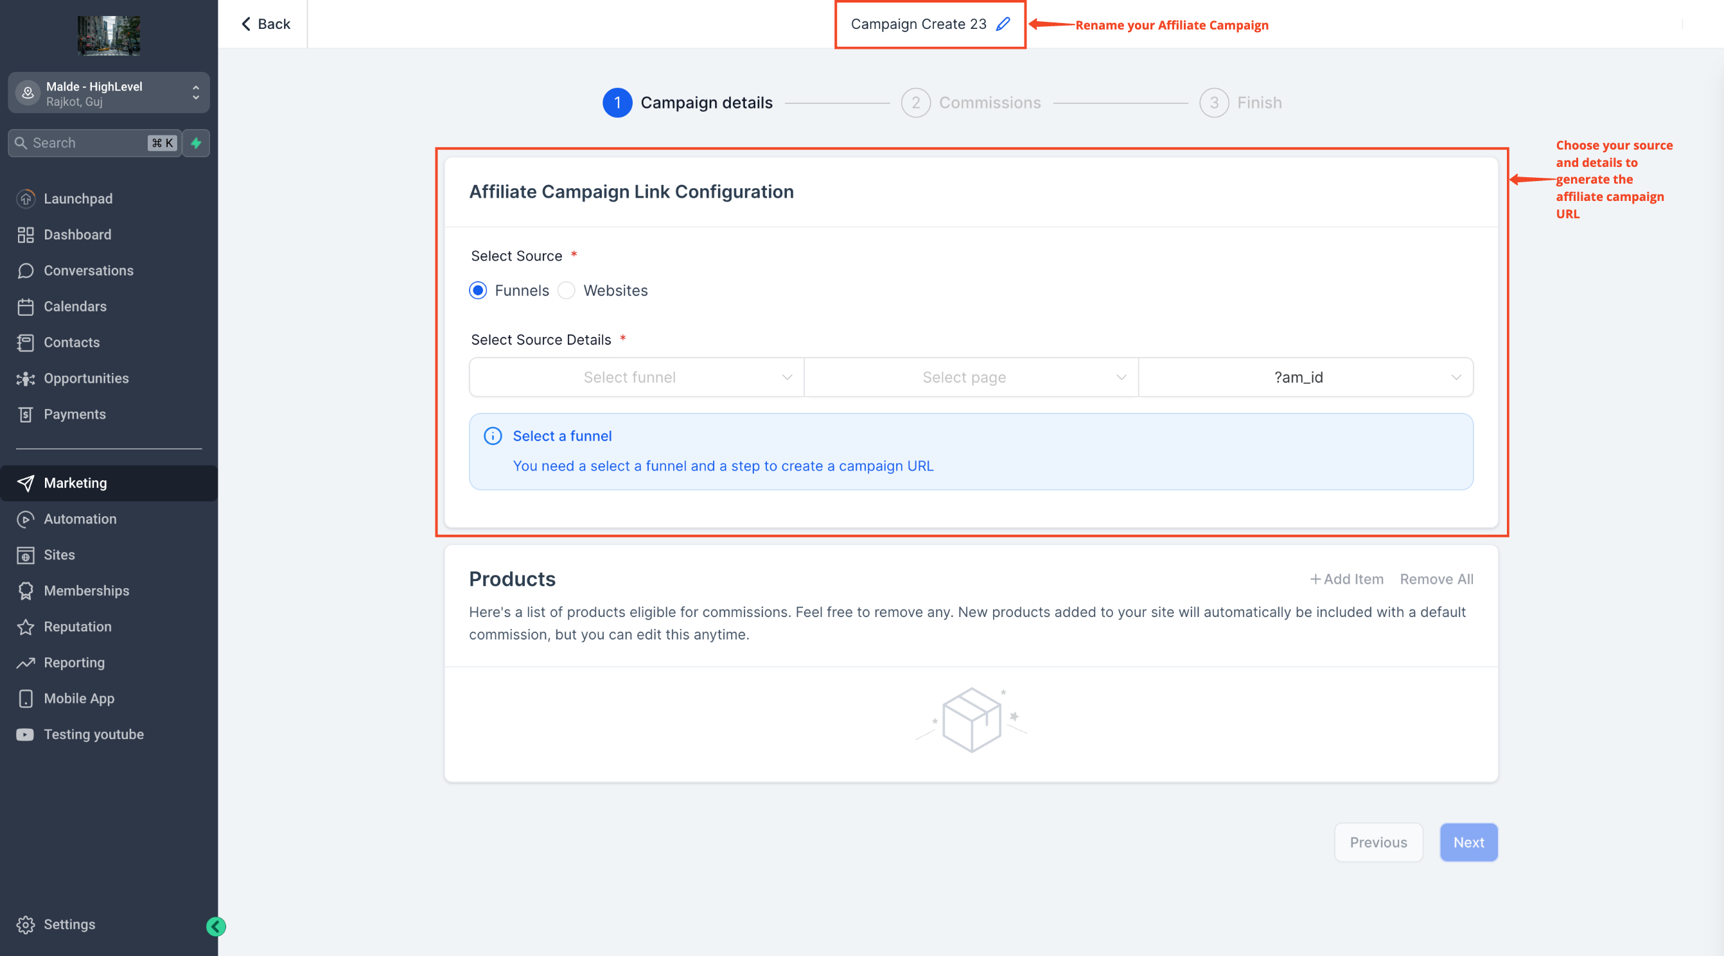Click Remove All in Products
Screen dimensions: 1724x956
1436,579
